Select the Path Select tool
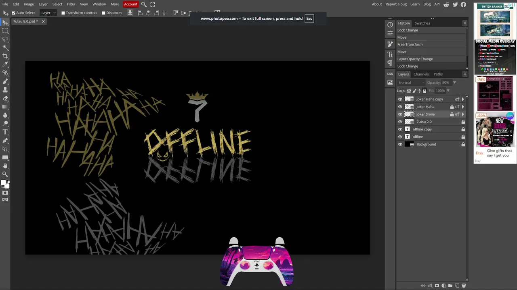This screenshot has width=517, height=290. coord(5,149)
